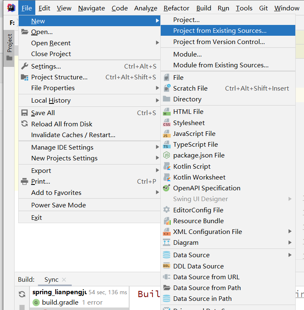Image resolution: width=304 pixels, height=310 pixels.
Task: Switch to the Sync tab in Build panel
Action: point(51,280)
